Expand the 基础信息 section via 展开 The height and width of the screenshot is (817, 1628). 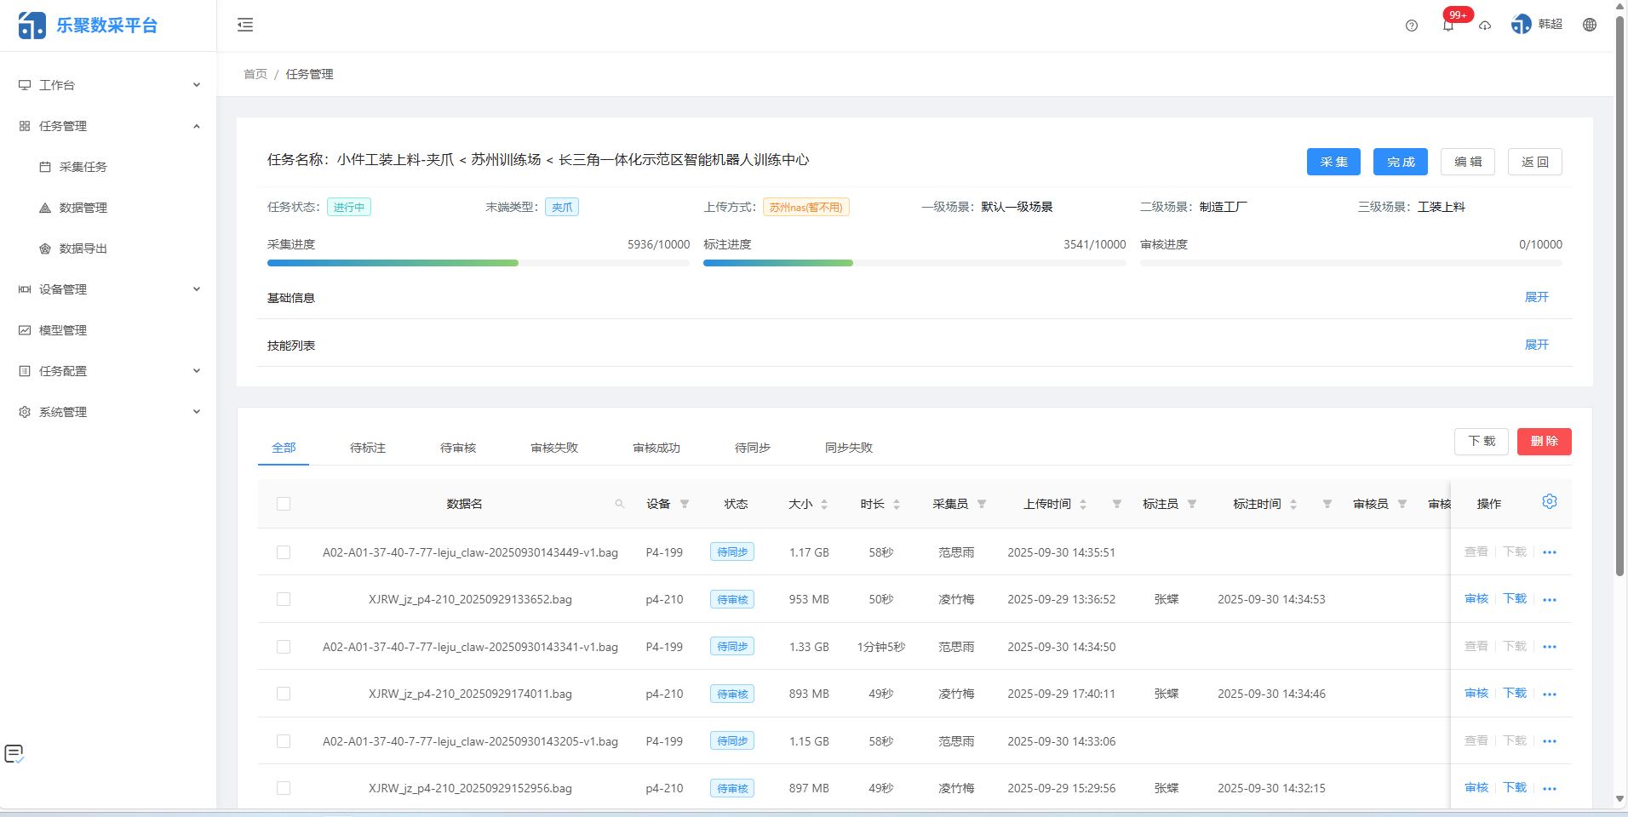click(1536, 297)
